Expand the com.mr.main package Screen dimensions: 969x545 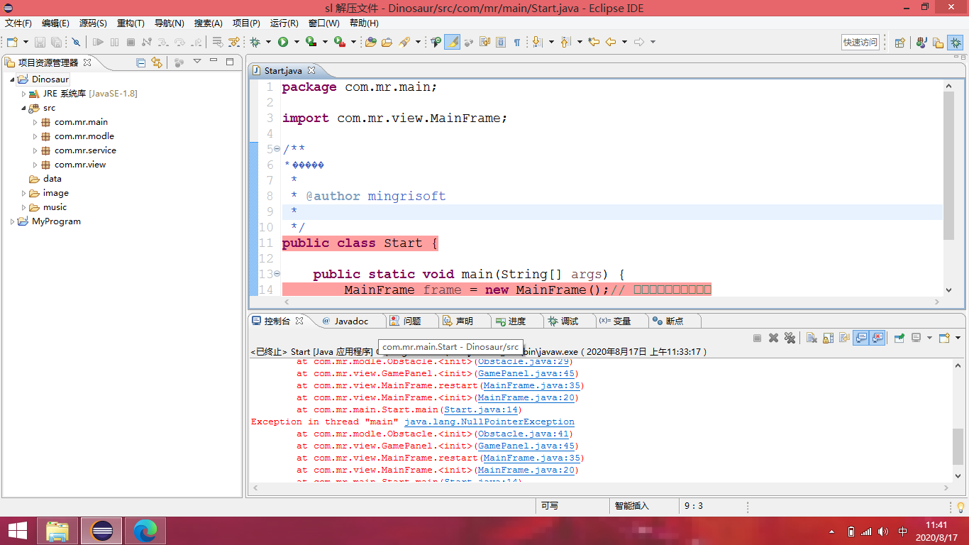[x=35, y=122]
